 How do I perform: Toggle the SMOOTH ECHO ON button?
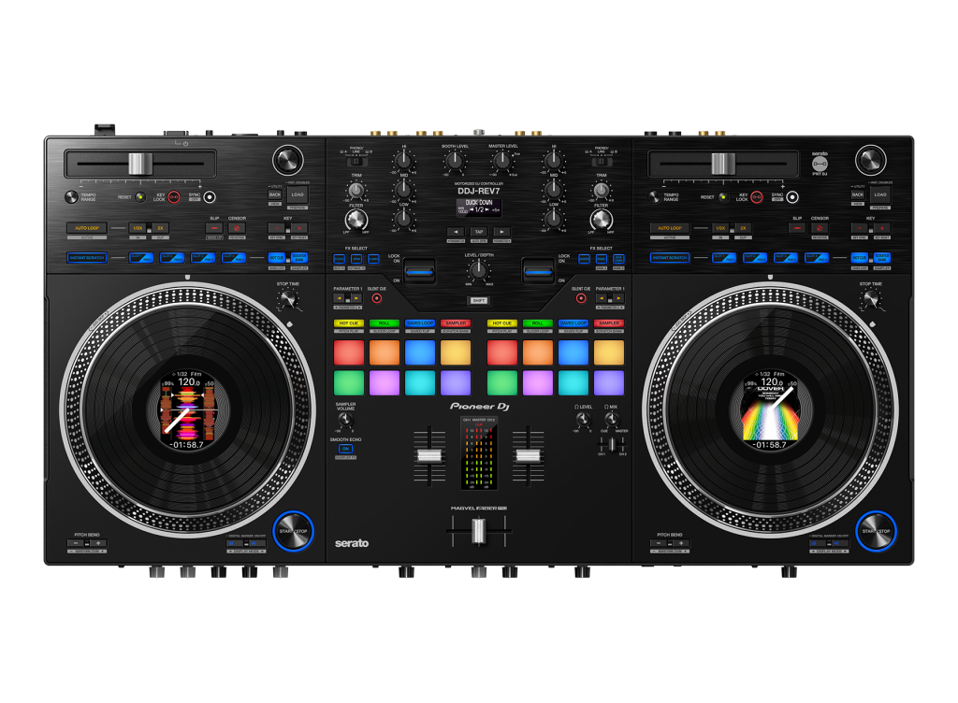(x=345, y=449)
